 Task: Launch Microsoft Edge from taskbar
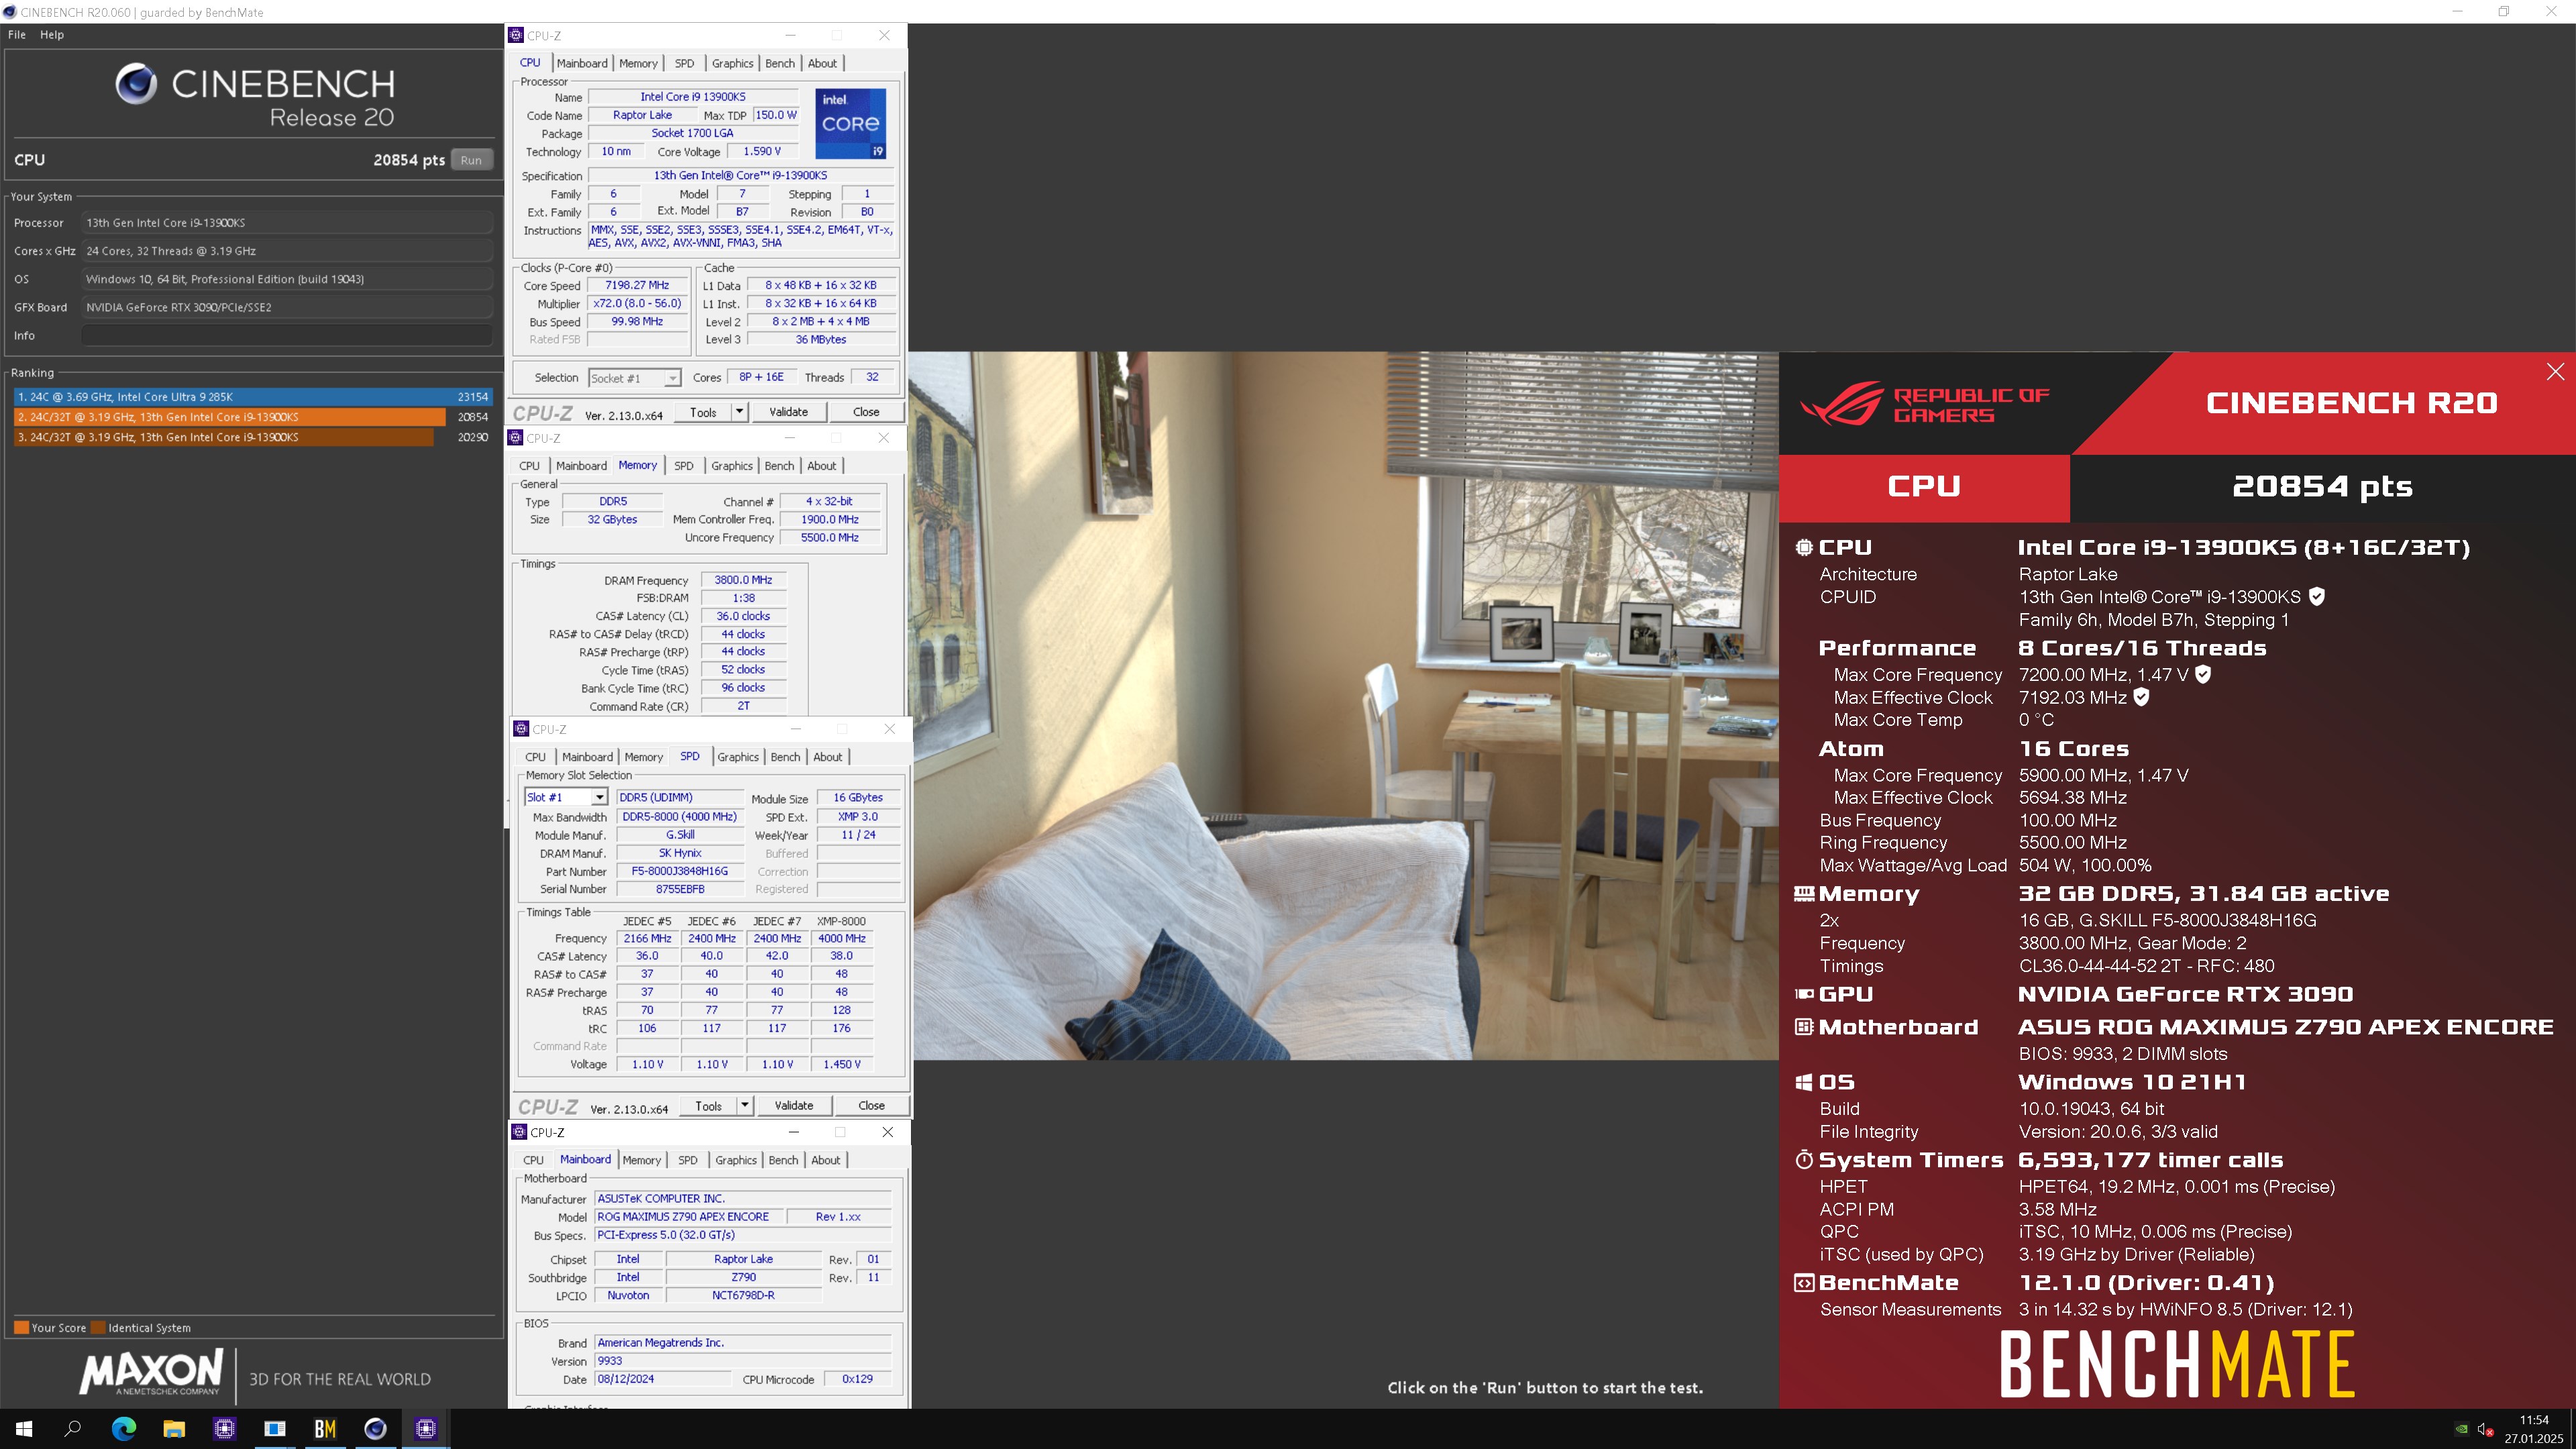(x=124, y=1429)
